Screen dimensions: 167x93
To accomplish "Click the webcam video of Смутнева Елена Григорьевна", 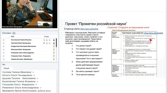I will (x=29, y=14).
